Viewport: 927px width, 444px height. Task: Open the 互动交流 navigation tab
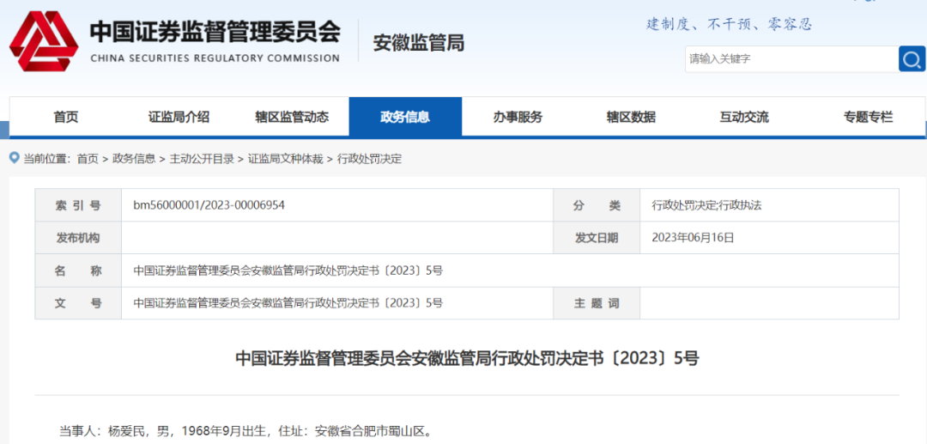click(744, 117)
